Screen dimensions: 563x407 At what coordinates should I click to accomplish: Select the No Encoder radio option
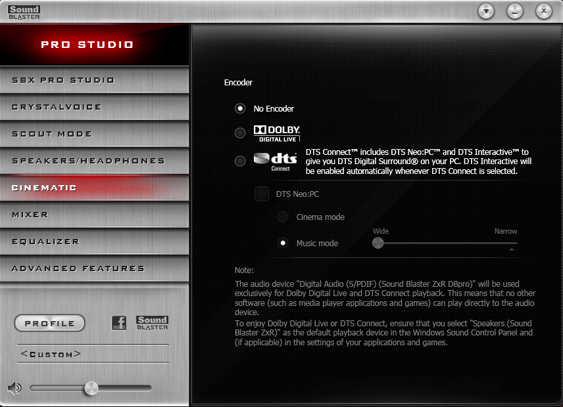(240, 108)
